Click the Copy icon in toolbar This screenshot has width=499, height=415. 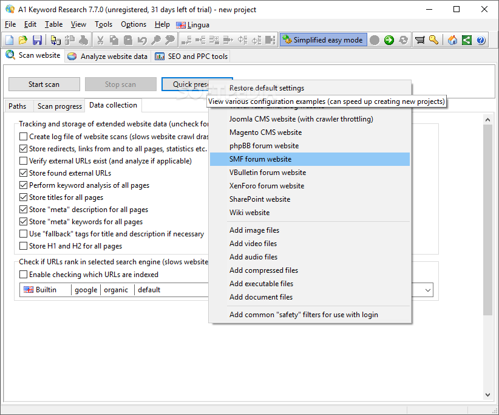click(114, 40)
